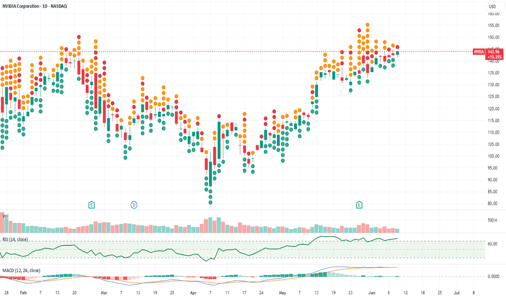
Task: Click the 500 M volume axis label
Action: [492, 220]
